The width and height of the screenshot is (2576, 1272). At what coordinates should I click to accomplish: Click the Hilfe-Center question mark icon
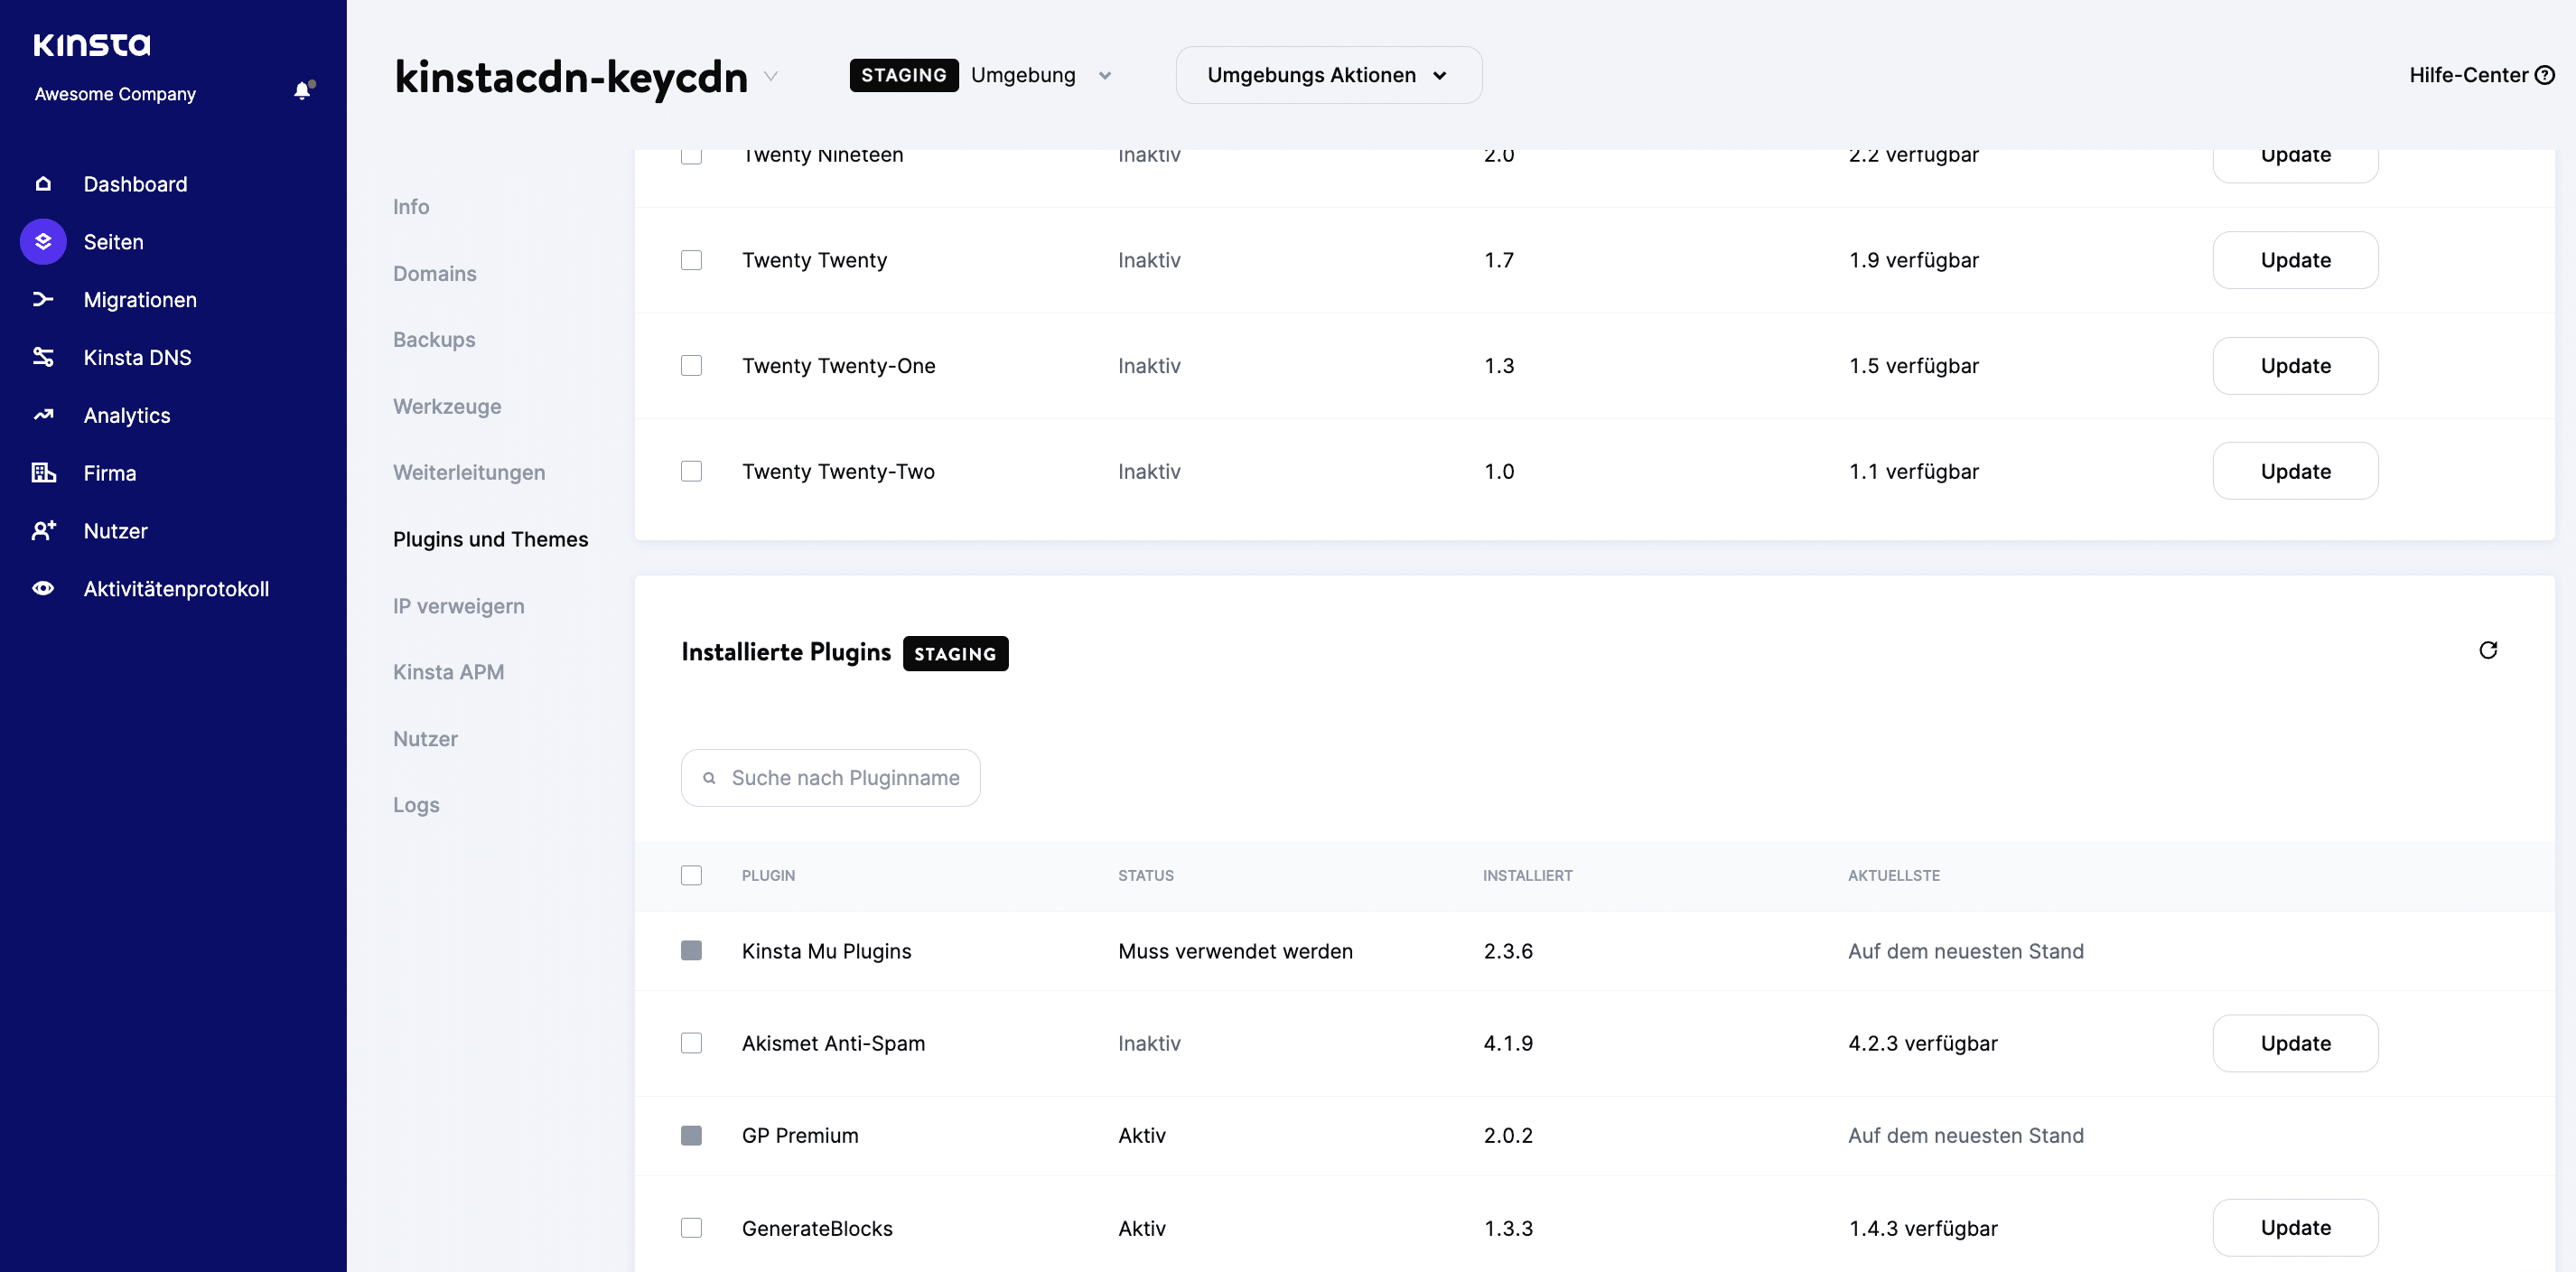pos(2545,75)
